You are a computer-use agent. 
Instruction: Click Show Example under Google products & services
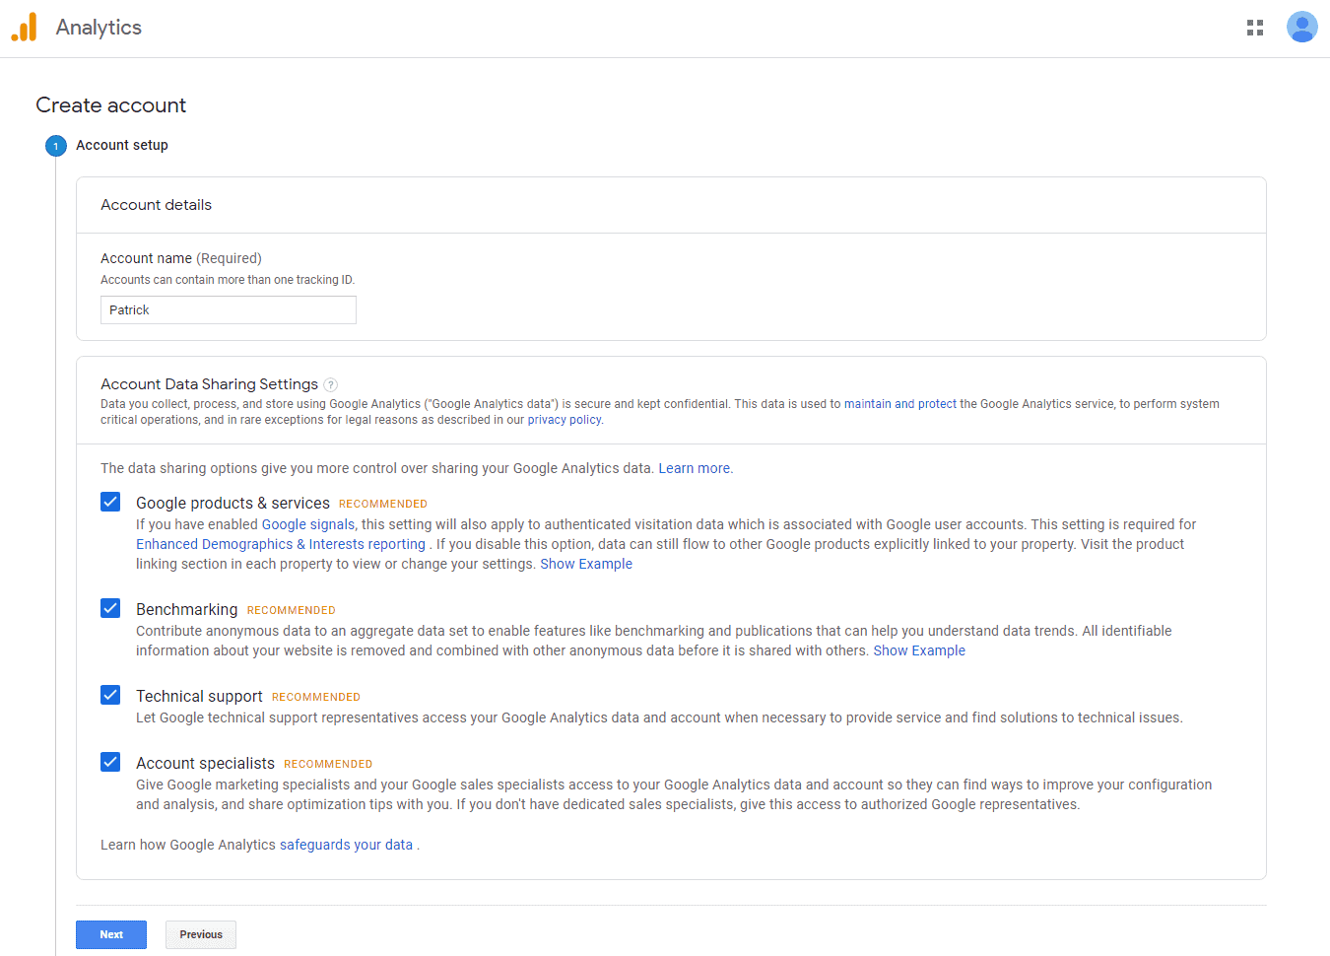pyautogui.click(x=586, y=564)
